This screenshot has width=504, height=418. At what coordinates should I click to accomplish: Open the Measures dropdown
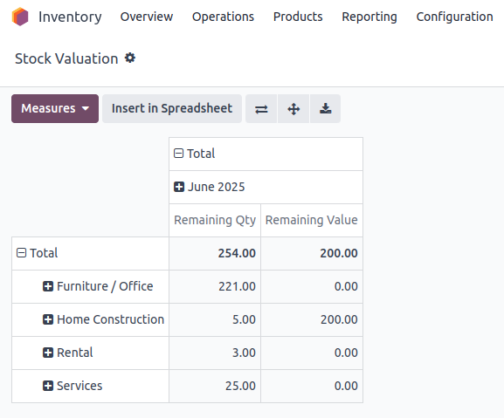pos(55,108)
